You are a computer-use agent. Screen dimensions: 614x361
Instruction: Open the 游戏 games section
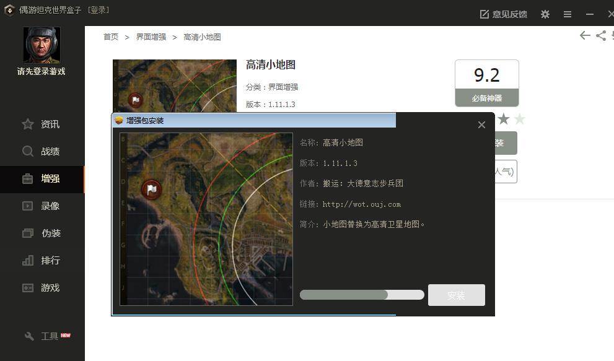[x=50, y=288]
